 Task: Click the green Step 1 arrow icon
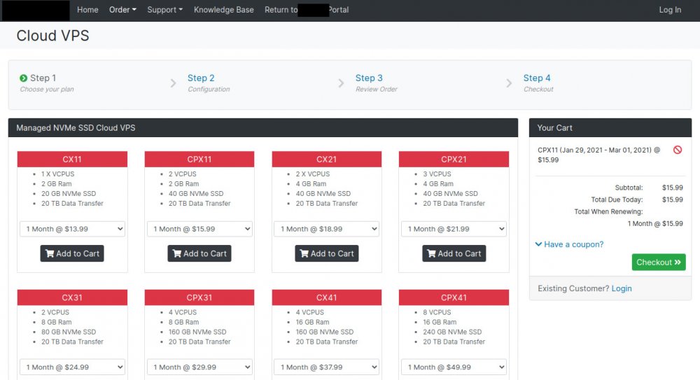(x=24, y=78)
